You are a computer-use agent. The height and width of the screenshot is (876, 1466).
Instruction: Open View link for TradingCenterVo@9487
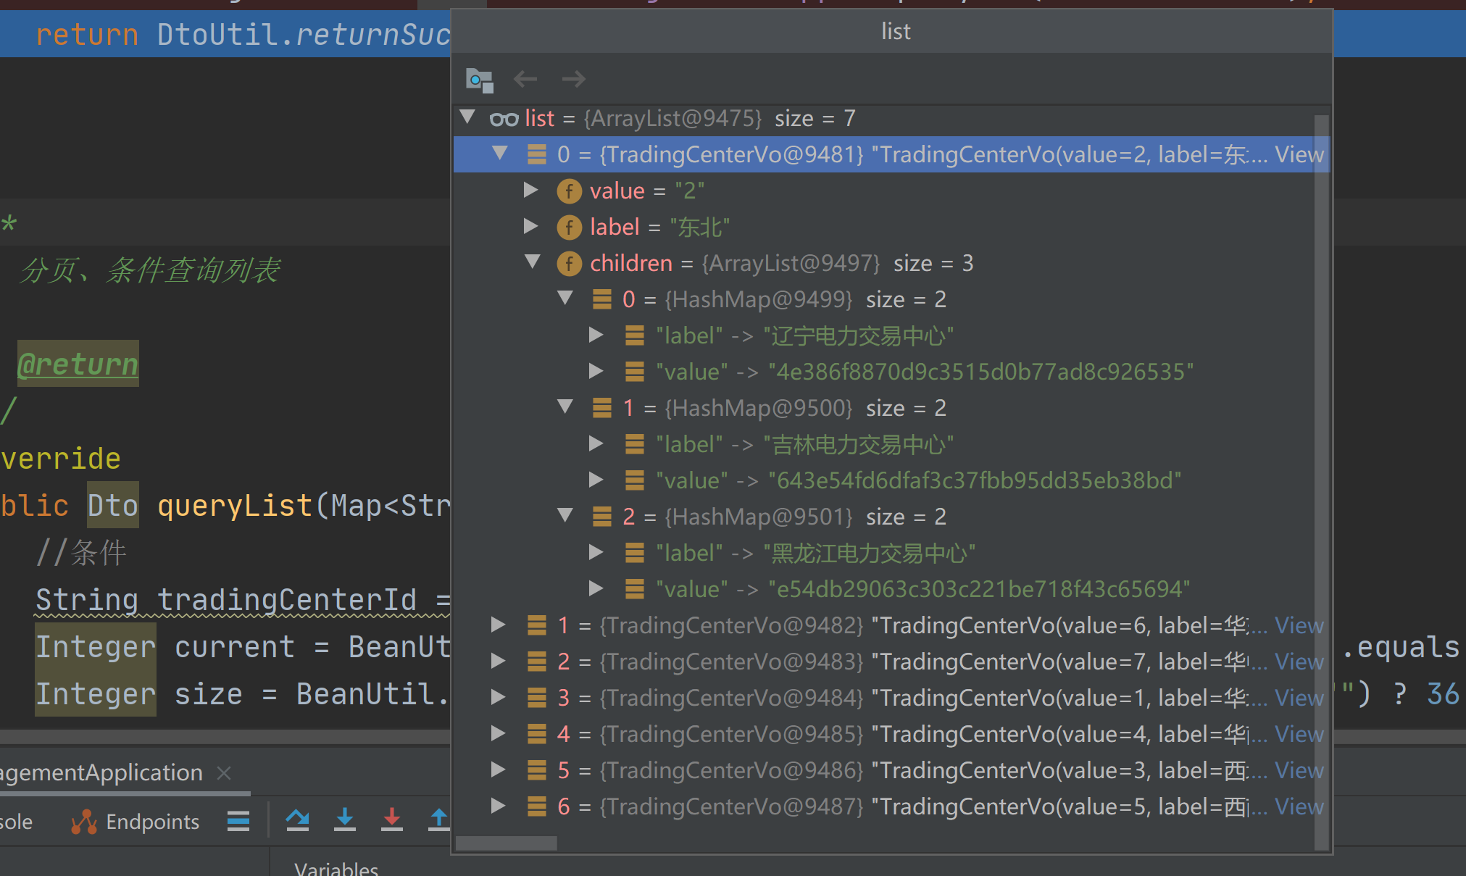tap(1299, 806)
